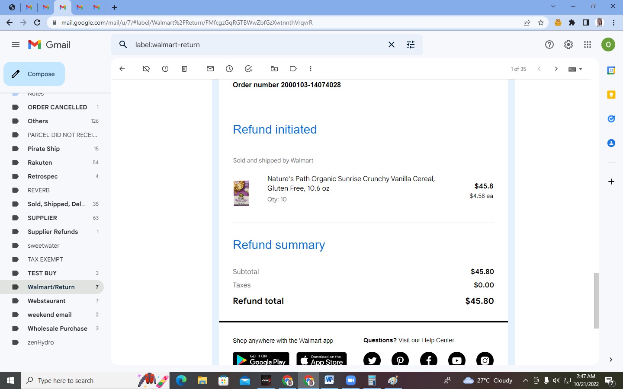Open order number 2000103-14074028 link

coord(311,85)
